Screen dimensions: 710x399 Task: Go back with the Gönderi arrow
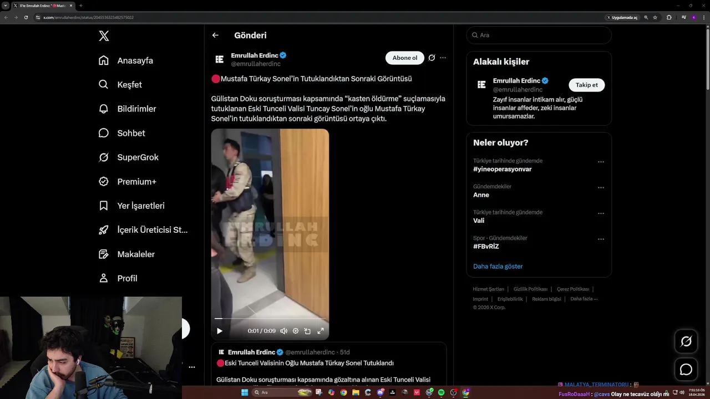(215, 35)
